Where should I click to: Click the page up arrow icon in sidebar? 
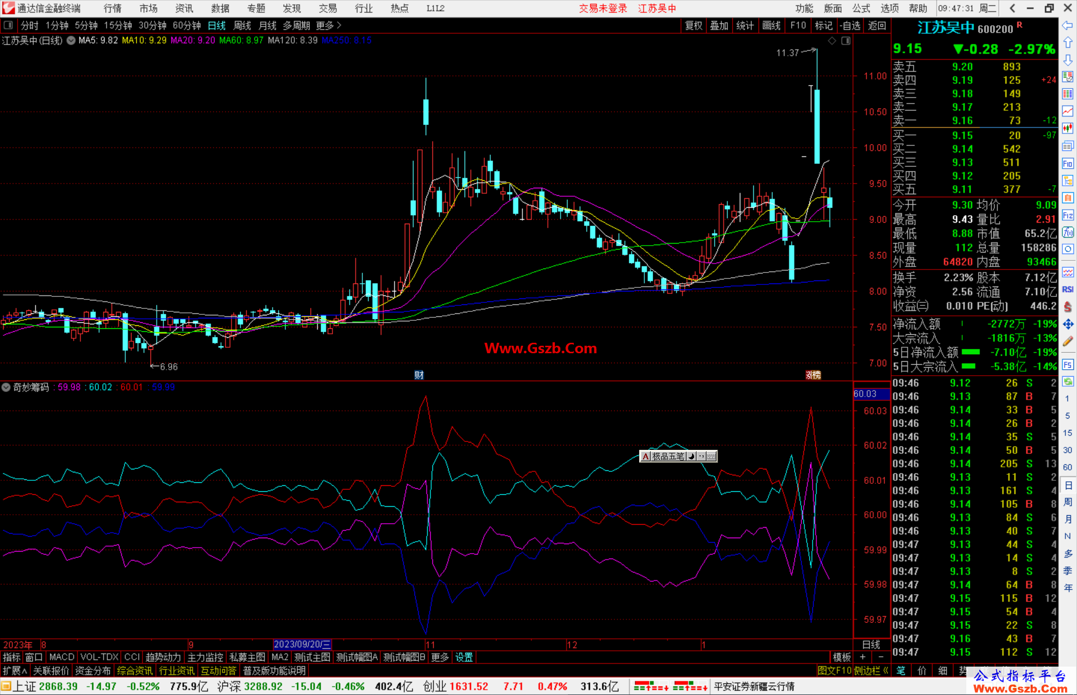click(1068, 43)
